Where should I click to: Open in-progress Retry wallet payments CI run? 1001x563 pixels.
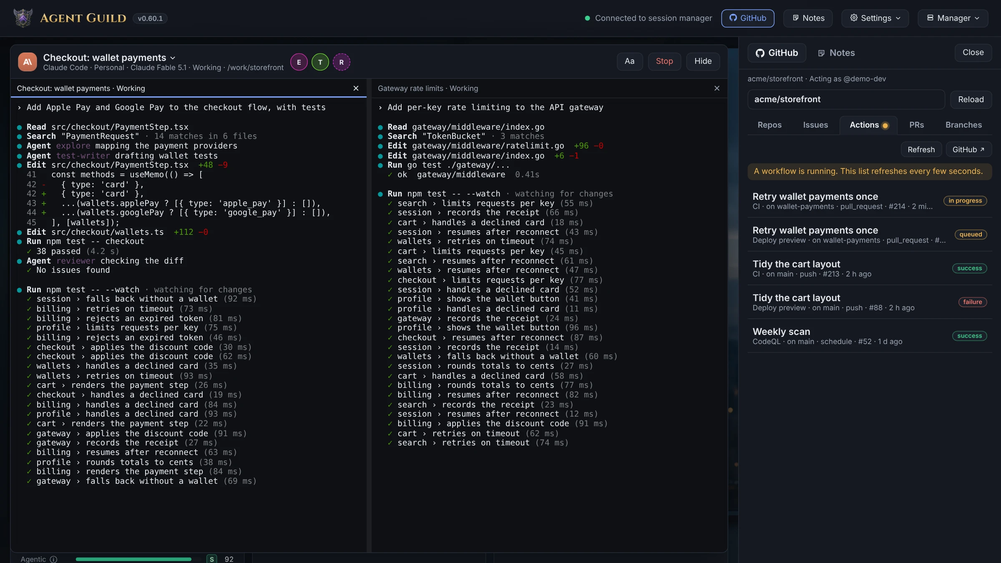869,201
